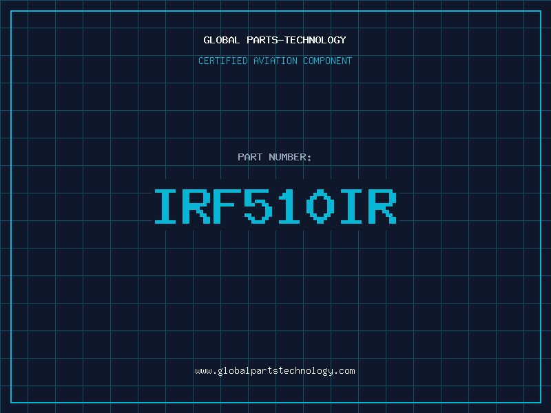Click the seventh character I of IRF510IR
Viewport: 551px width, 413px height.
[352, 206]
